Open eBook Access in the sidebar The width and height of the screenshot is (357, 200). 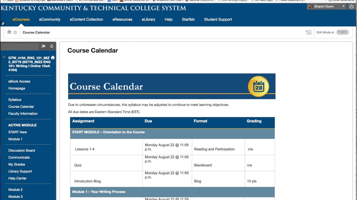(x=19, y=81)
